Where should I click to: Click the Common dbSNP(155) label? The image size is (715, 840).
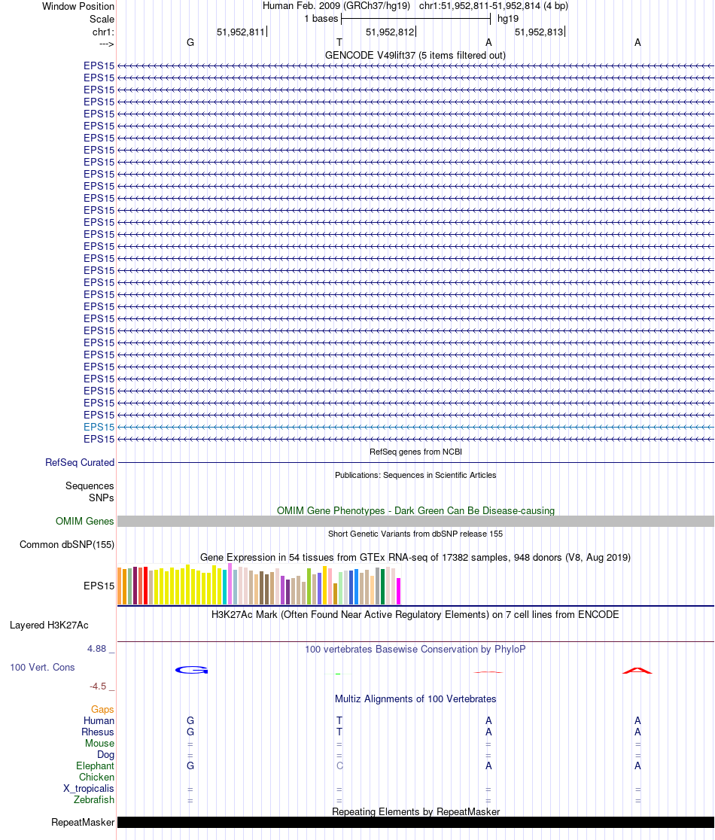pos(67,545)
